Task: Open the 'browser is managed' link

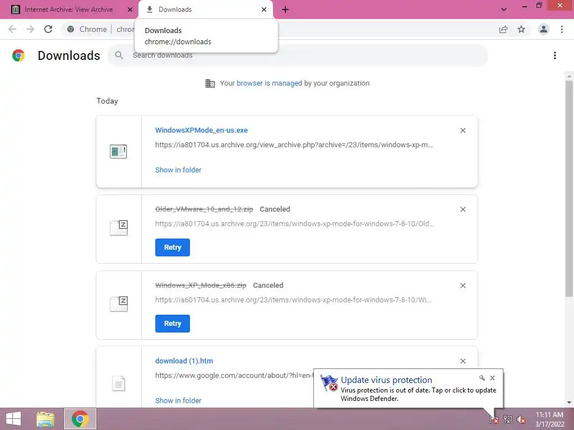Action: tap(269, 83)
